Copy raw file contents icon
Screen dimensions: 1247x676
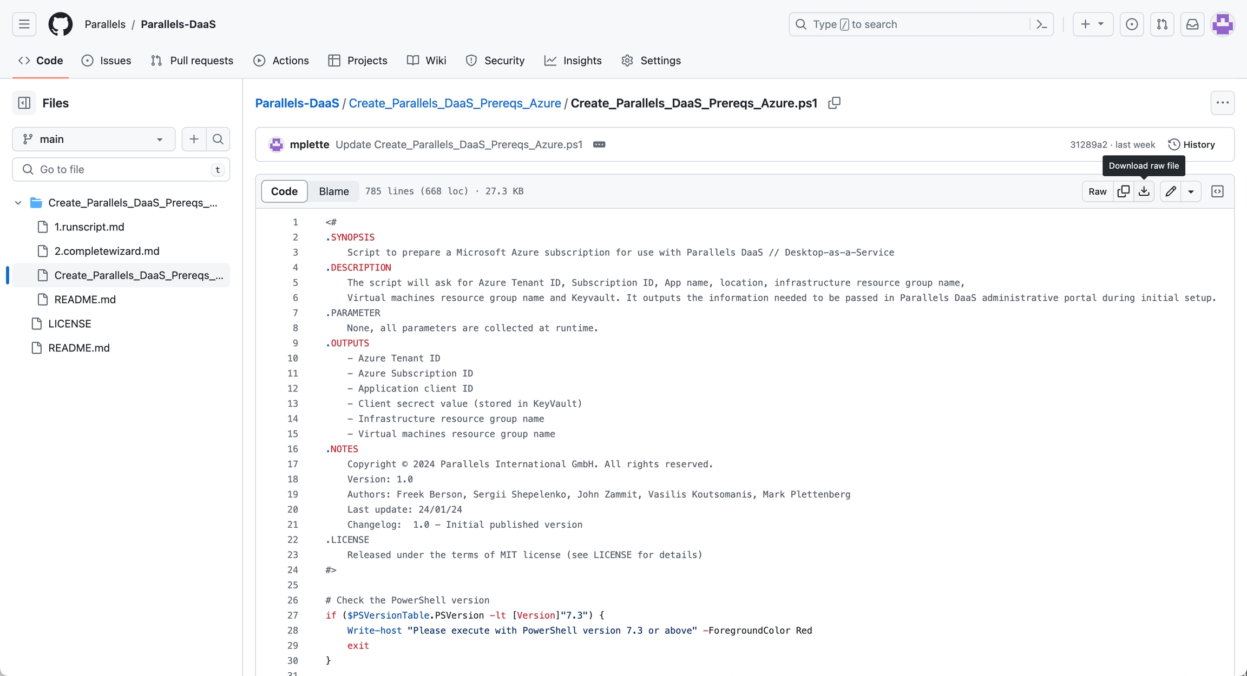(x=1123, y=191)
